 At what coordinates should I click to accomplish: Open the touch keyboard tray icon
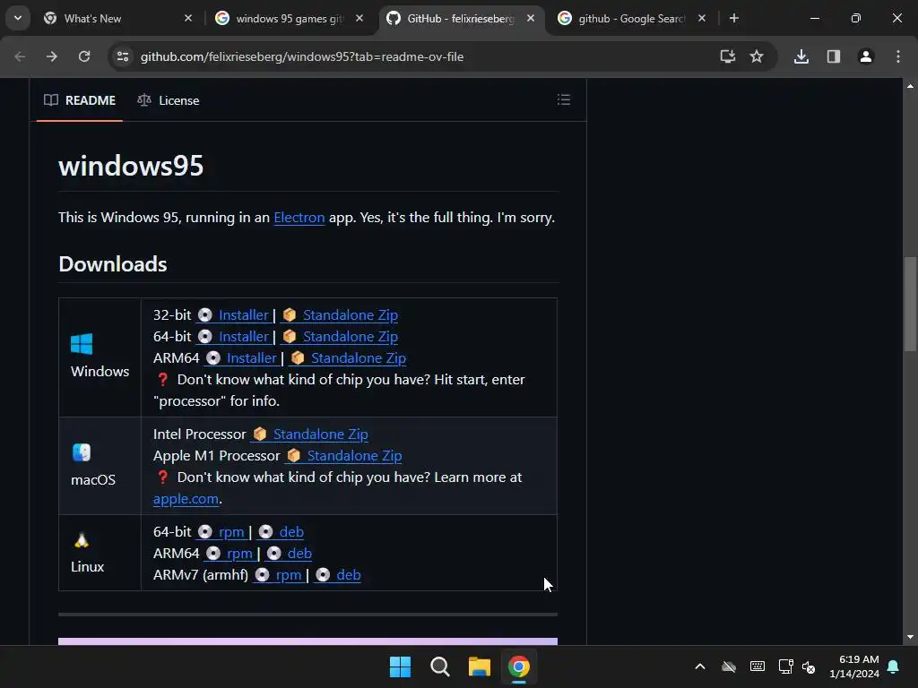(757, 666)
